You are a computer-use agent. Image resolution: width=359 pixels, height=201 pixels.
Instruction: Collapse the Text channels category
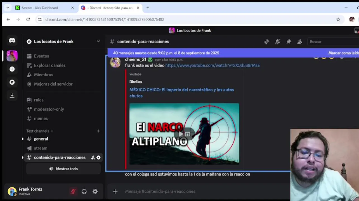(x=39, y=131)
